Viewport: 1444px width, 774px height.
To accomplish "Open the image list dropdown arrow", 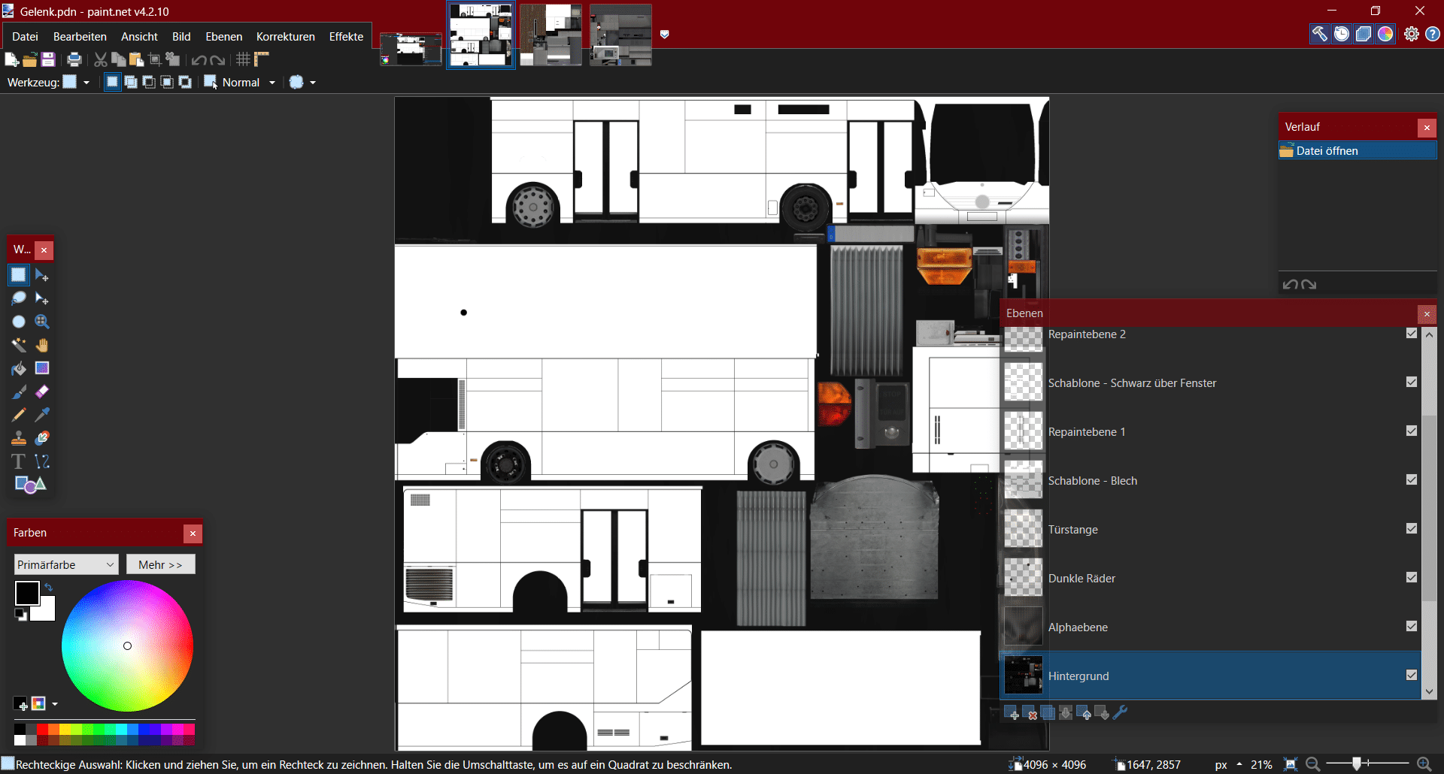I will pyautogui.click(x=665, y=35).
